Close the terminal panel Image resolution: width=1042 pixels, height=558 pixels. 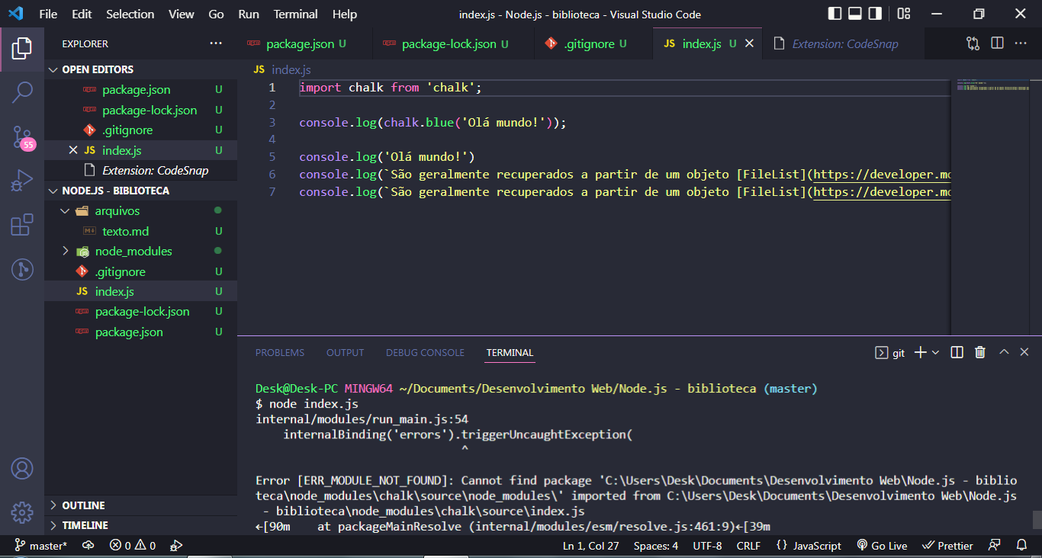tap(1025, 352)
